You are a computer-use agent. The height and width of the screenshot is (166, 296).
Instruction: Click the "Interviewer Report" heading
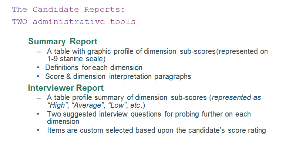point(66,88)
